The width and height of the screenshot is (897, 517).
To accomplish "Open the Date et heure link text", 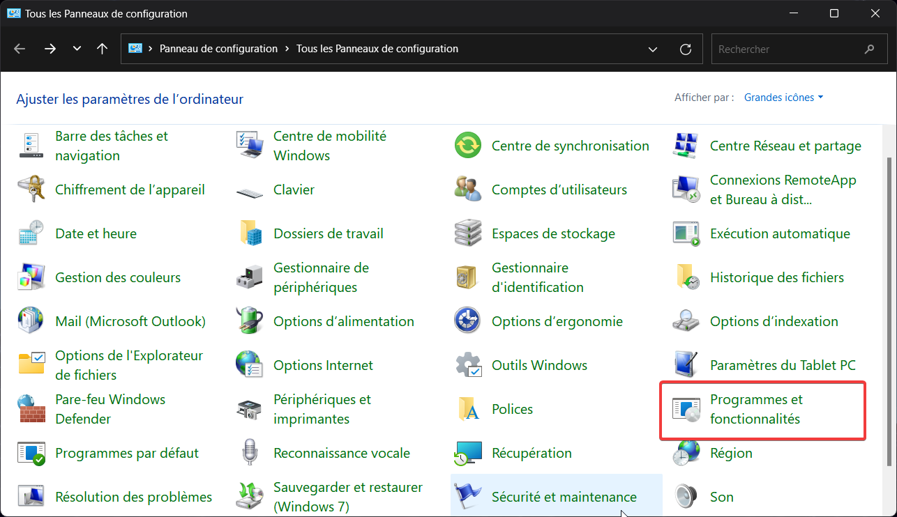I will pyautogui.click(x=96, y=233).
